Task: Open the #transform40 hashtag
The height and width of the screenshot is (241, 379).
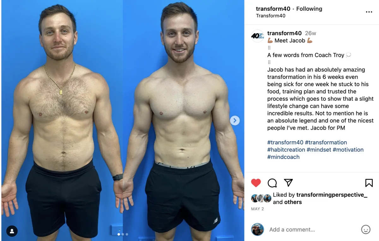Action: [x=285, y=142]
